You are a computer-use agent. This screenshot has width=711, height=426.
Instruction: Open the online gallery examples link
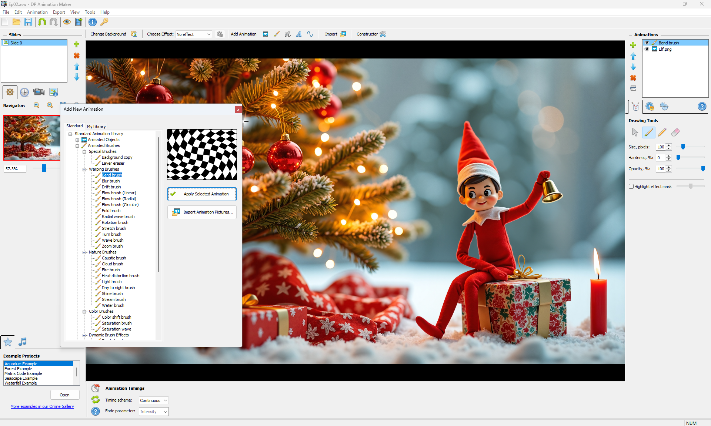click(x=42, y=406)
